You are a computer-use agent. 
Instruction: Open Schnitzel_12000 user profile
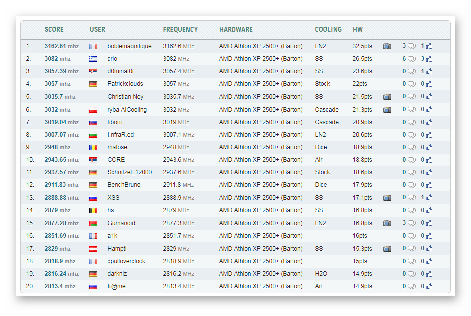(x=130, y=172)
